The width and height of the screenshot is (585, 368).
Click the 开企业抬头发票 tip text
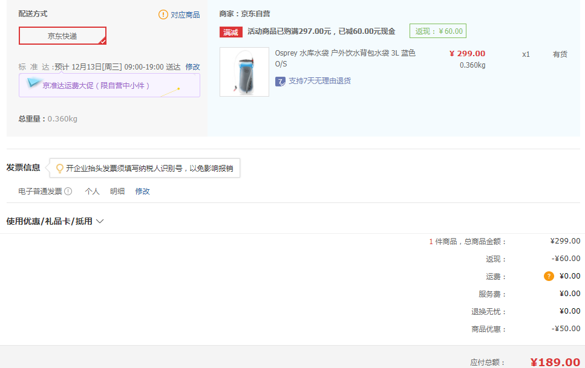point(149,169)
